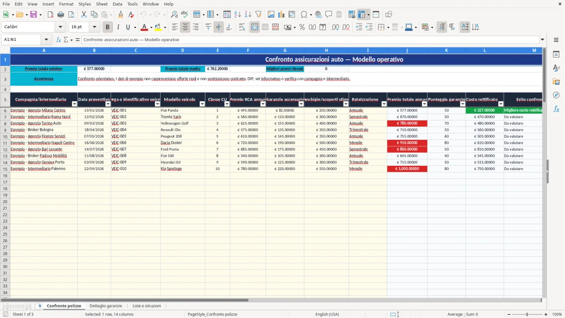This screenshot has width=565, height=318.
Task: Open sidebar Navigator panel
Action: tap(556, 95)
